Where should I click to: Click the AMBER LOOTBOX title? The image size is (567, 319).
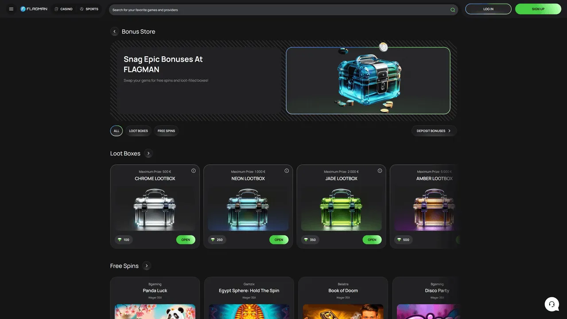[435, 179]
